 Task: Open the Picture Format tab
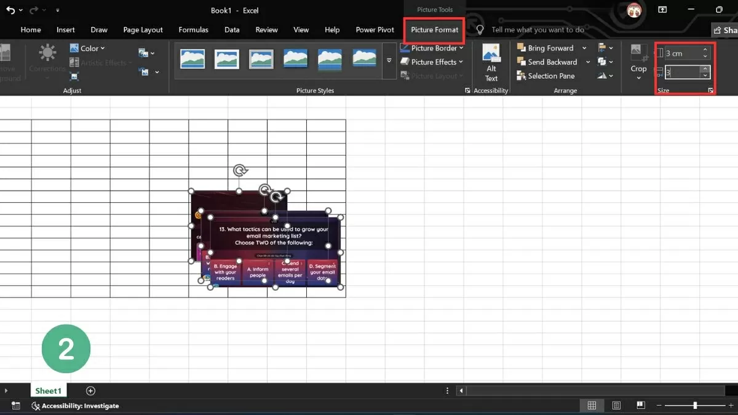click(434, 30)
